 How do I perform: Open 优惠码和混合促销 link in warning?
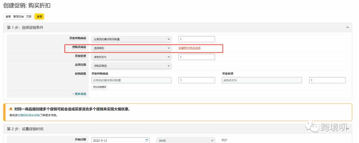(28, 115)
